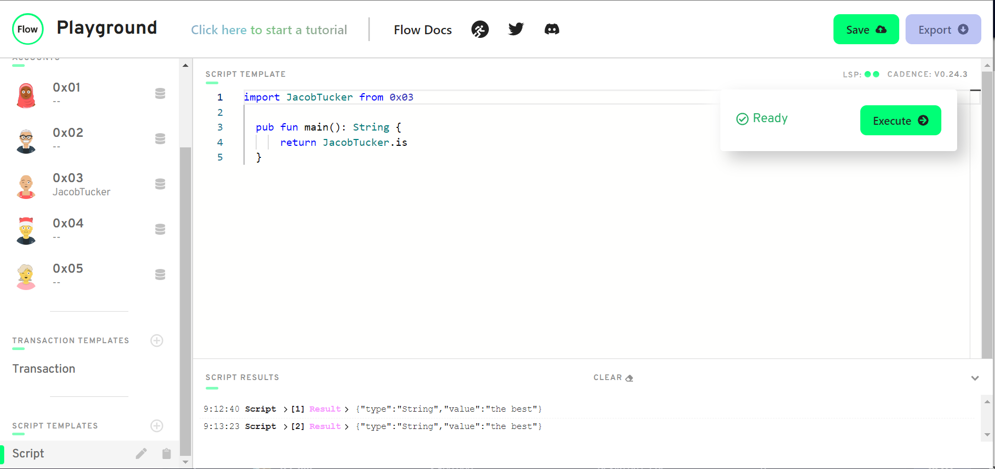Add a new transaction template
Image resolution: width=995 pixels, height=469 pixels.
pyautogui.click(x=157, y=341)
